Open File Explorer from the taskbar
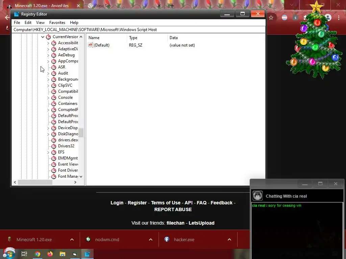 point(63,254)
